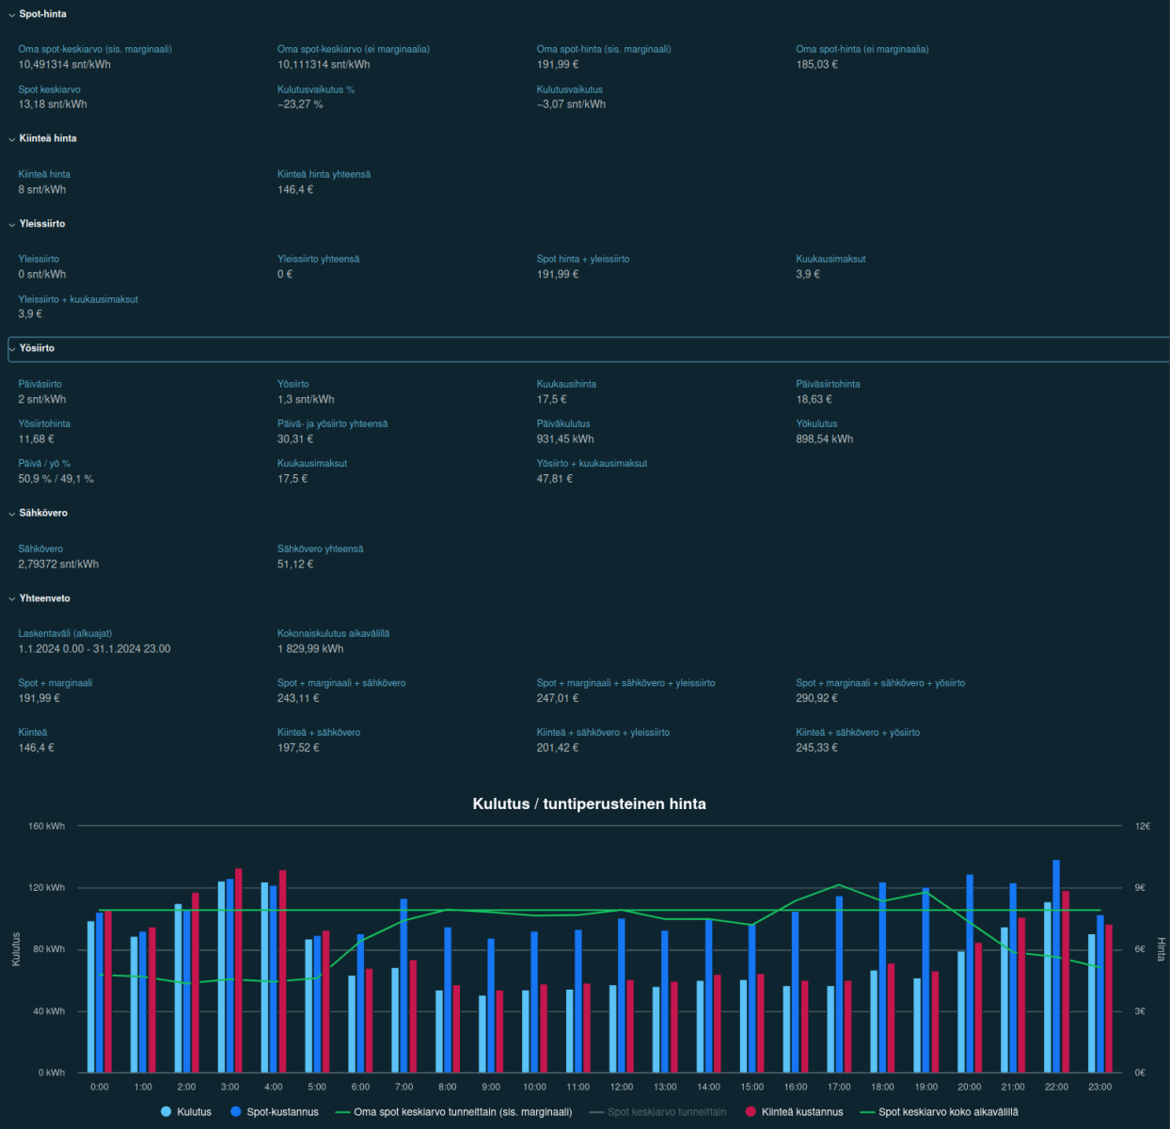Screen dimensions: 1170x1129
Task: Click the tallest bar at 22:00 in the chart
Action: point(1055,960)
